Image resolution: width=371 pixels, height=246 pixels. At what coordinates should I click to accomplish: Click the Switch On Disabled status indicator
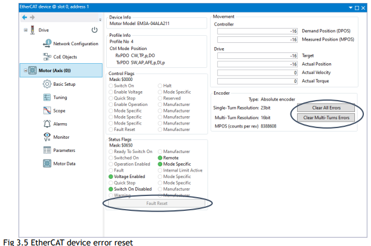(110, 189)
